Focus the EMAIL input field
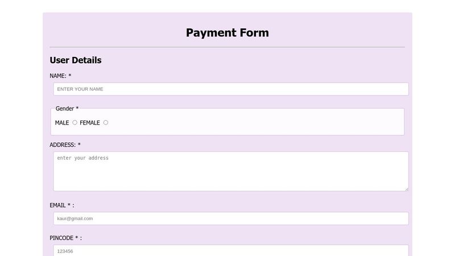This screenshot has width=455, height=256. [230, 218]
